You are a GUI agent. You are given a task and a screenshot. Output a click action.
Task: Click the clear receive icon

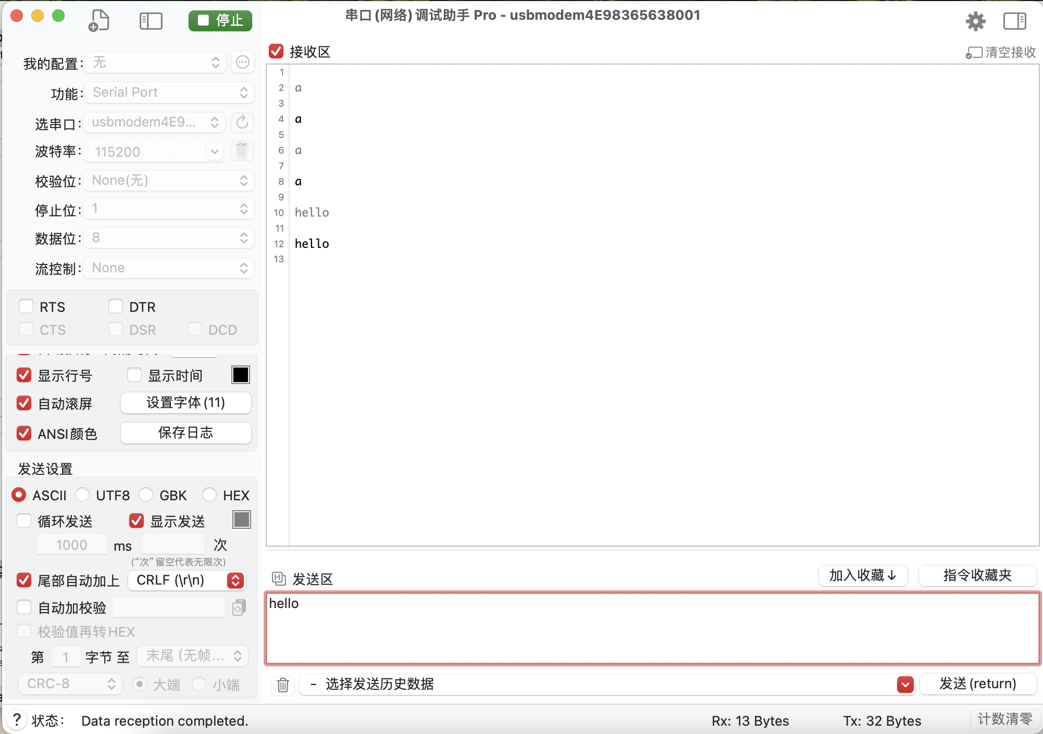974,53
